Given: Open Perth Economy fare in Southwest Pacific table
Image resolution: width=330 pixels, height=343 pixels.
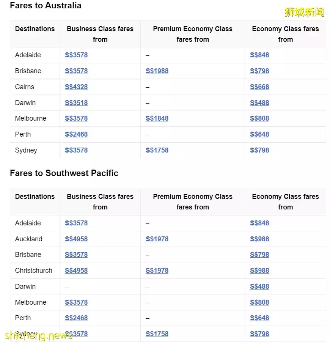Looking at the screenshot, I should click(259, 318).
